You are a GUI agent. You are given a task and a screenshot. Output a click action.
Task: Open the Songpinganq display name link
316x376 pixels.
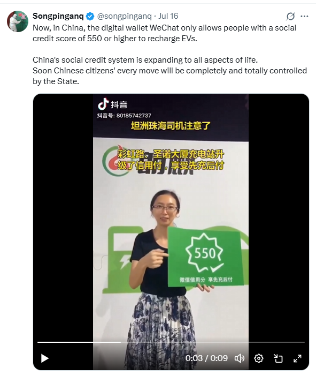click(x=58, y=16)
